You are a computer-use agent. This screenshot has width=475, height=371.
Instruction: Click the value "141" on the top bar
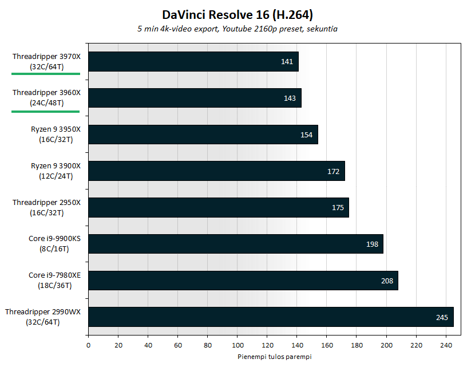point(287,61)
